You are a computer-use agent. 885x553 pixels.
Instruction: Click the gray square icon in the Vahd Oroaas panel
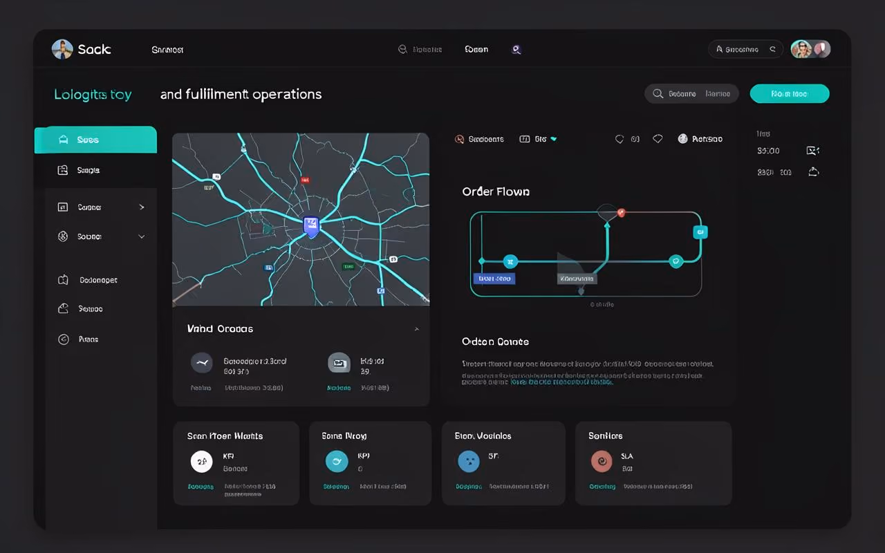click(x=339, y=362)
